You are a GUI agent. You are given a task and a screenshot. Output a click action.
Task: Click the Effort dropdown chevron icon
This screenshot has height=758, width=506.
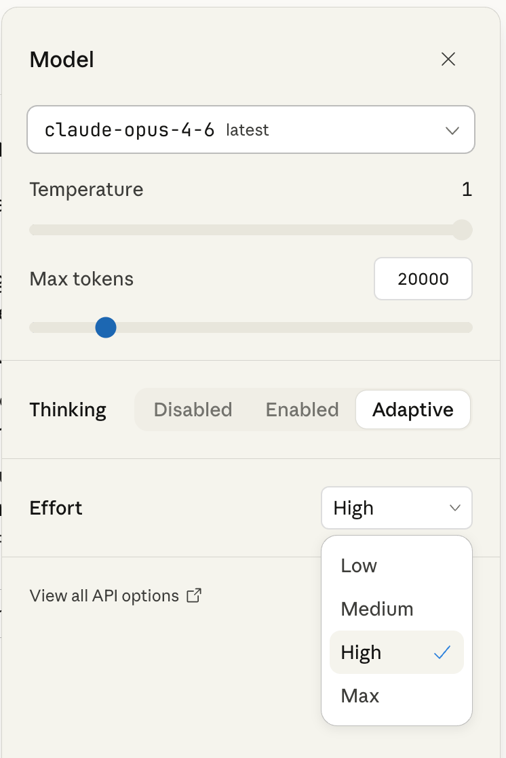454,508
